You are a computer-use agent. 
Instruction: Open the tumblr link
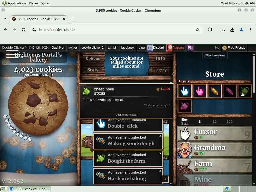112,48
